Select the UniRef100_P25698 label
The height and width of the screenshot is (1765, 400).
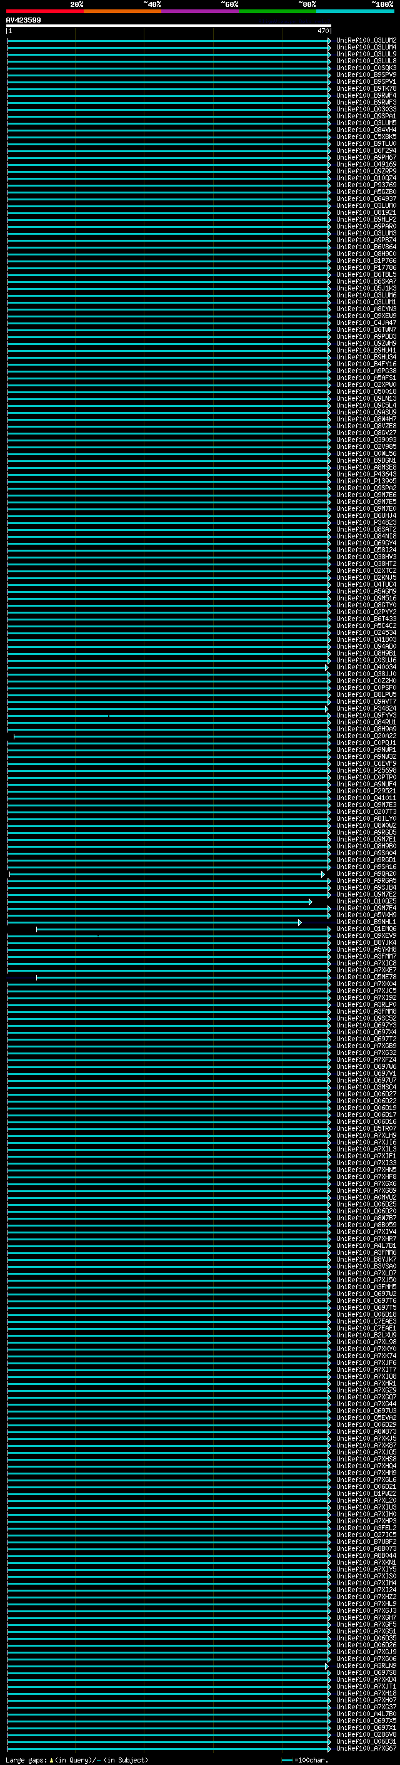pyautogui.click(x=366, y=771)
